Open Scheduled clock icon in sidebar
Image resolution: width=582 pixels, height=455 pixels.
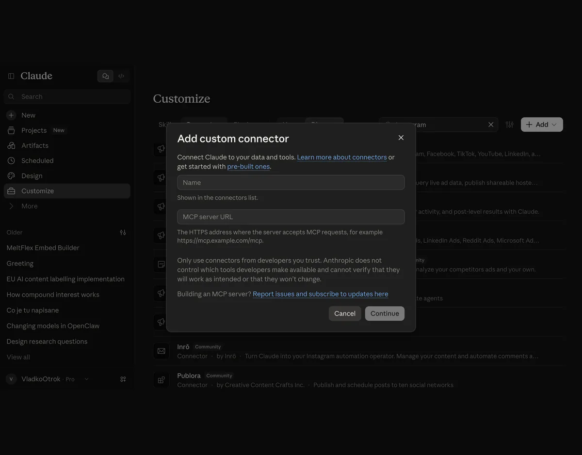(11, 160)
